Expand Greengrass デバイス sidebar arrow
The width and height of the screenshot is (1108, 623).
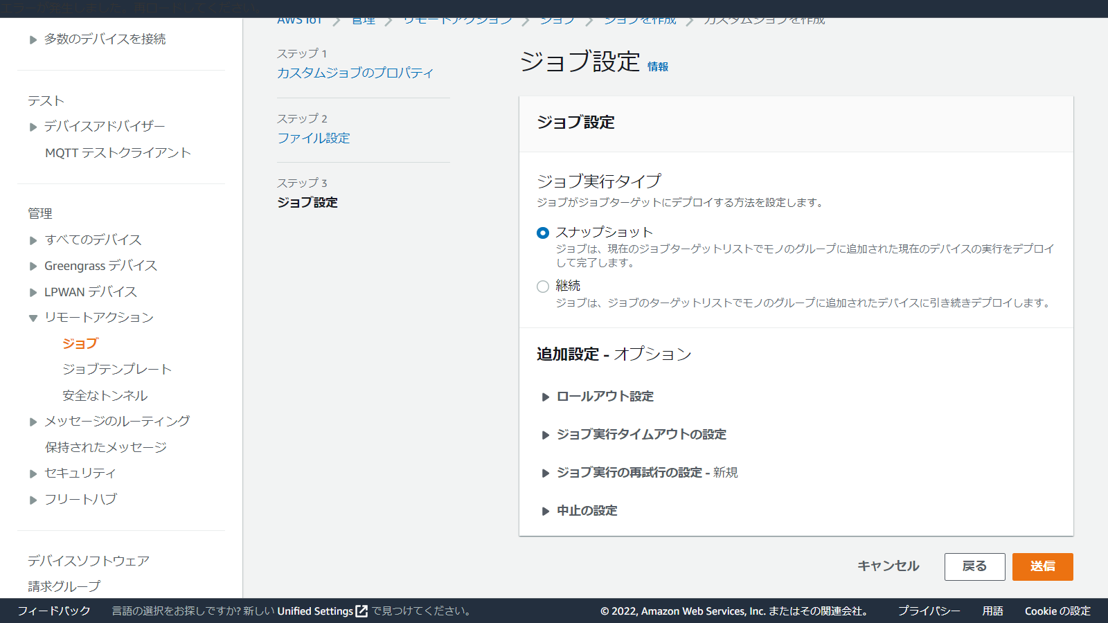pyautogui.click(x=33, y=267)
